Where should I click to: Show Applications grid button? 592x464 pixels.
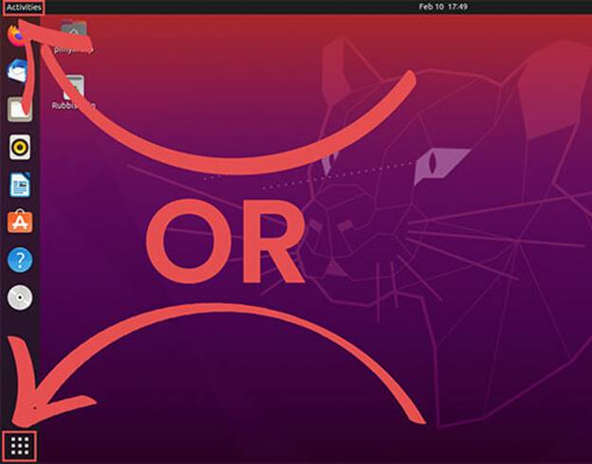20,446
